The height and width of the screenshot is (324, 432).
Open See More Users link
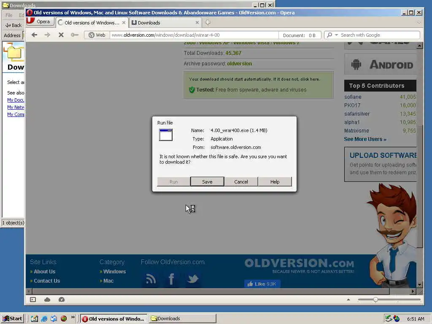[365, 139]
